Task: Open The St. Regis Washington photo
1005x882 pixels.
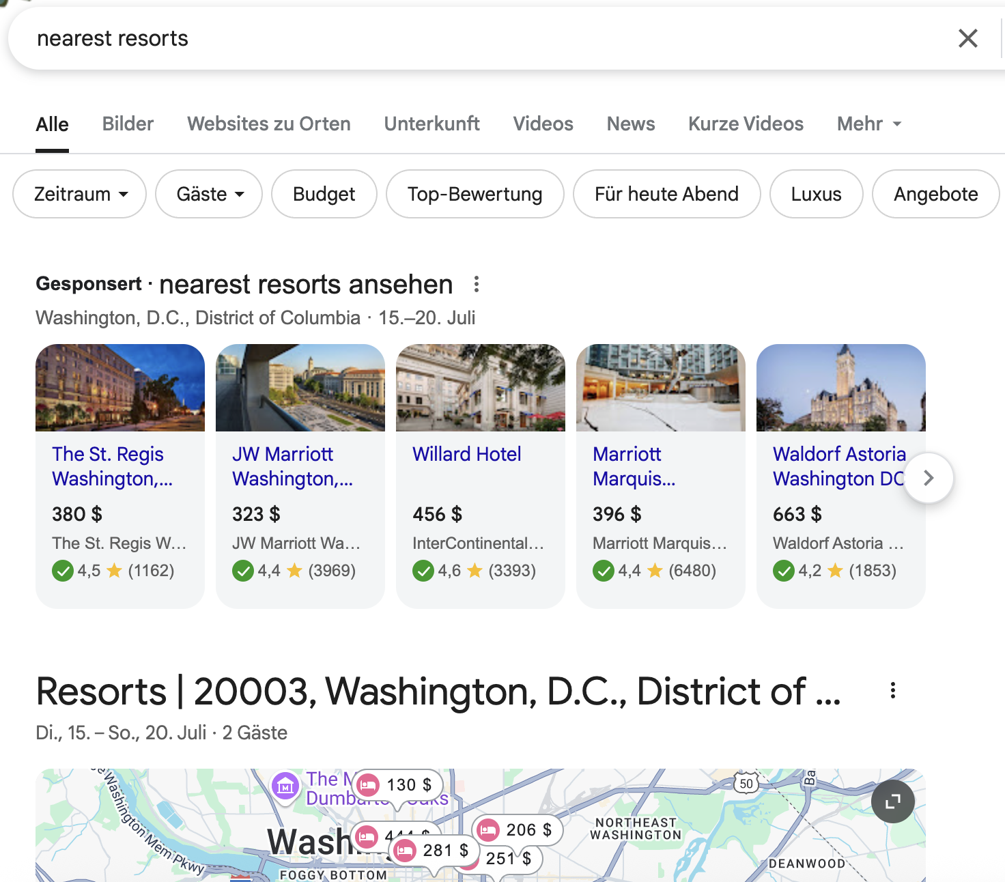Action: click(120, 388)
